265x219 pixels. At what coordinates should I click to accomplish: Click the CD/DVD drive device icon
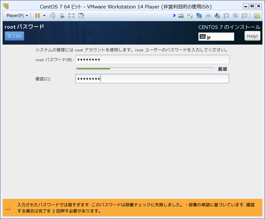190,16
